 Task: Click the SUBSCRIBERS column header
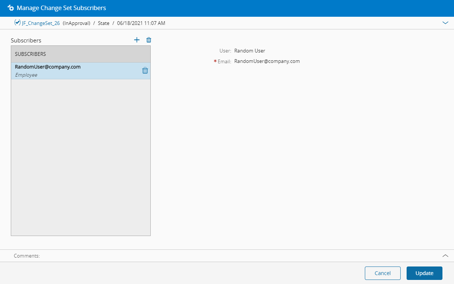click(x=31, y=54)
